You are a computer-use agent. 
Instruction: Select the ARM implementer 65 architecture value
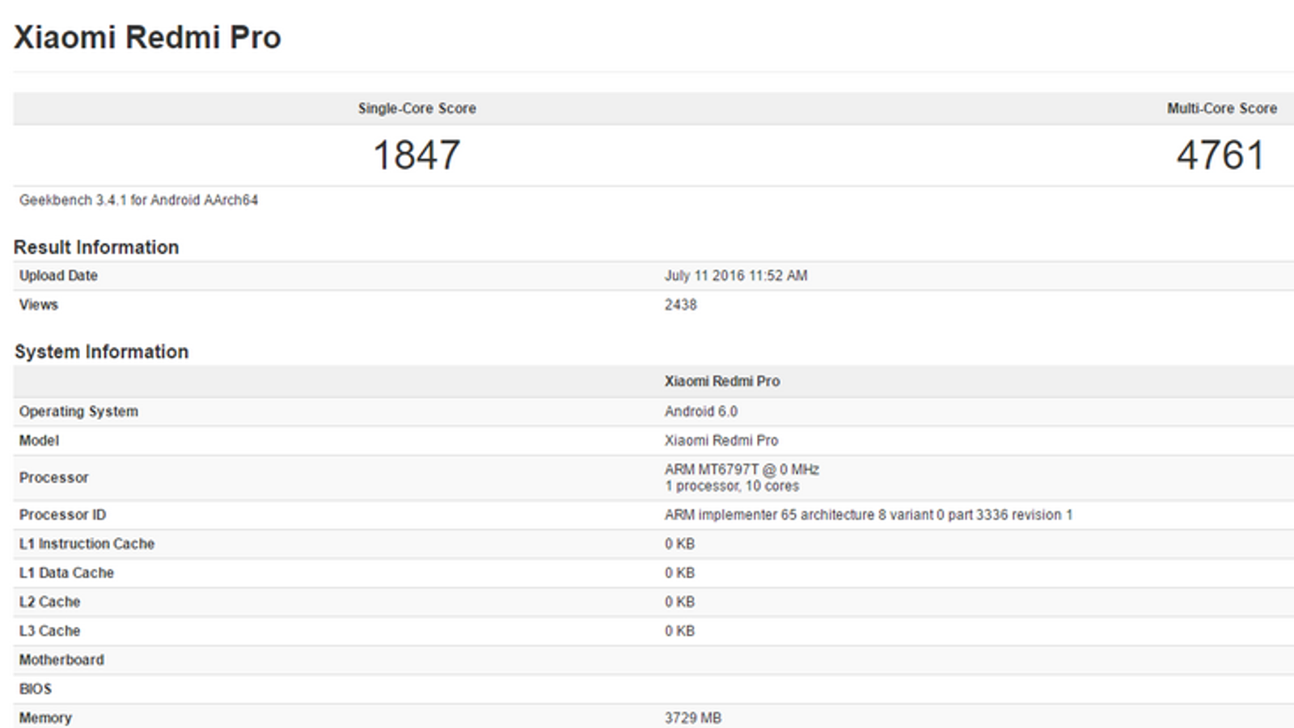coord(869,515)
